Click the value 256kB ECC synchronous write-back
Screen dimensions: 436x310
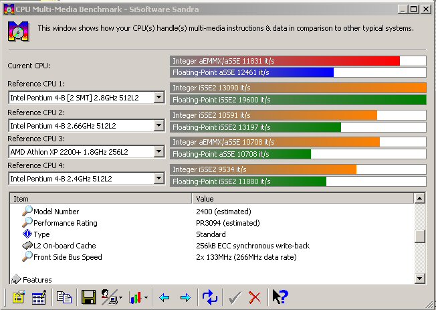pos(253,246)
